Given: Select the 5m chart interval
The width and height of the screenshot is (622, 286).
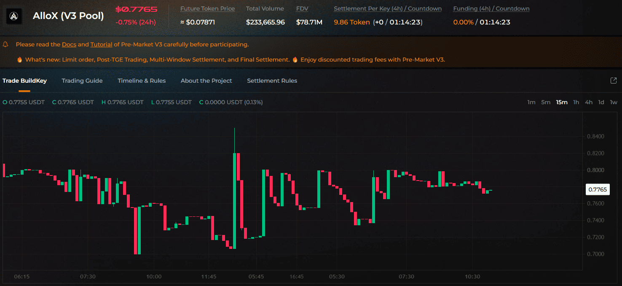Looking at the screenshot, I should click(x=546, y=102).
